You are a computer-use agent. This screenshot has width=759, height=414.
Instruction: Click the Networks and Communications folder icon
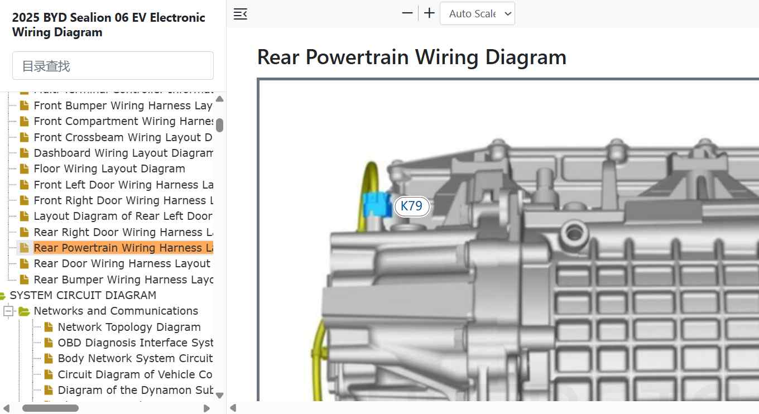(x=24, y=311)
